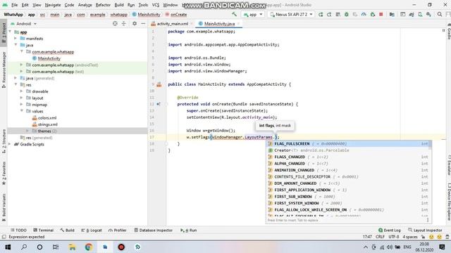
Task: Select strings.xml in values folder
Action: [48, 124]
